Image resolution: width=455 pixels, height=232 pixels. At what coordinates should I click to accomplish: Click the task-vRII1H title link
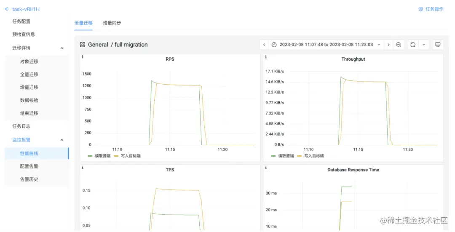[x=26, y=9]
